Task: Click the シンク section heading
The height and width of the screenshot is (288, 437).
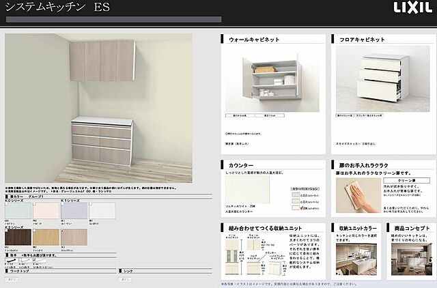Action: [x=128, y=271]
